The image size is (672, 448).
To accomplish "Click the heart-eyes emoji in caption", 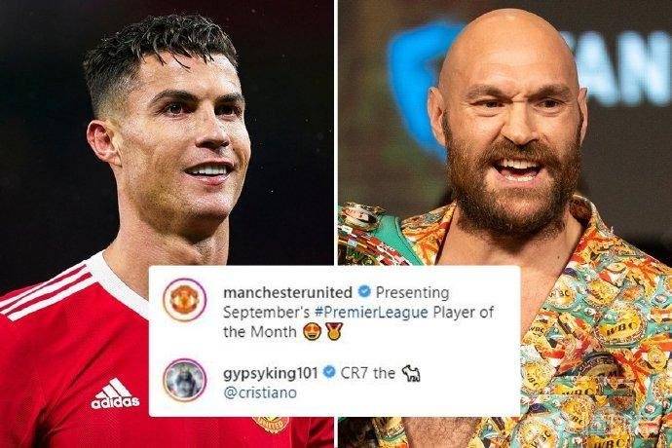I will 312,332.
